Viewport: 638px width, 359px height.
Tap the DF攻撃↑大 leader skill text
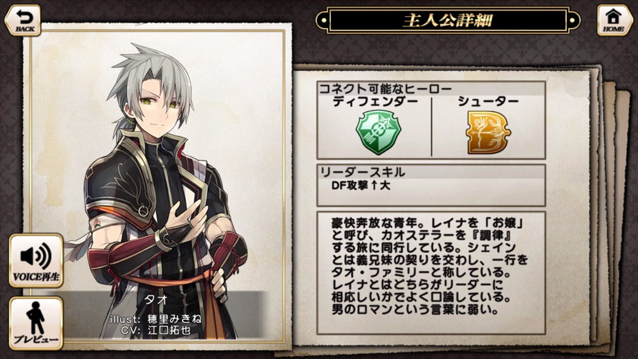point(361,186)
